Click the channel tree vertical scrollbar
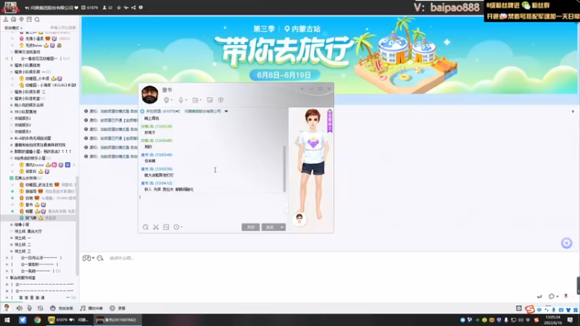Image resolution: width=580 pixels, height=326 pixels. coord(77,225)
